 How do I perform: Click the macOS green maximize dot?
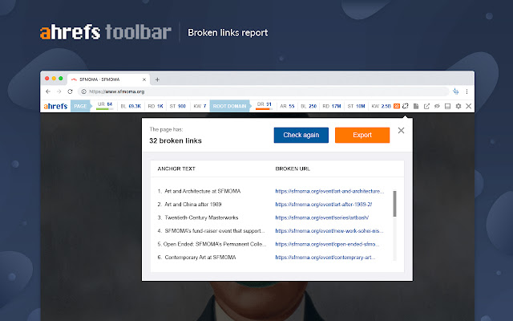[61, 79]
